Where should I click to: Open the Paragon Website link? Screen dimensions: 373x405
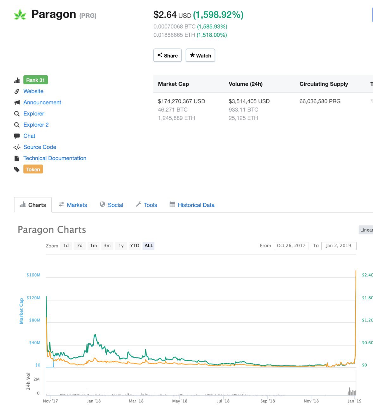[33, 91]
